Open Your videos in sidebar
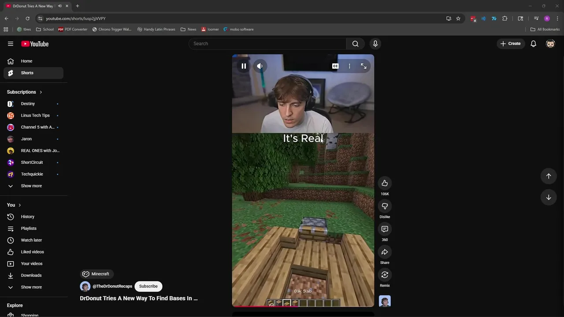The width and height of the screenshot is (564, 317). tap(33, 264)
